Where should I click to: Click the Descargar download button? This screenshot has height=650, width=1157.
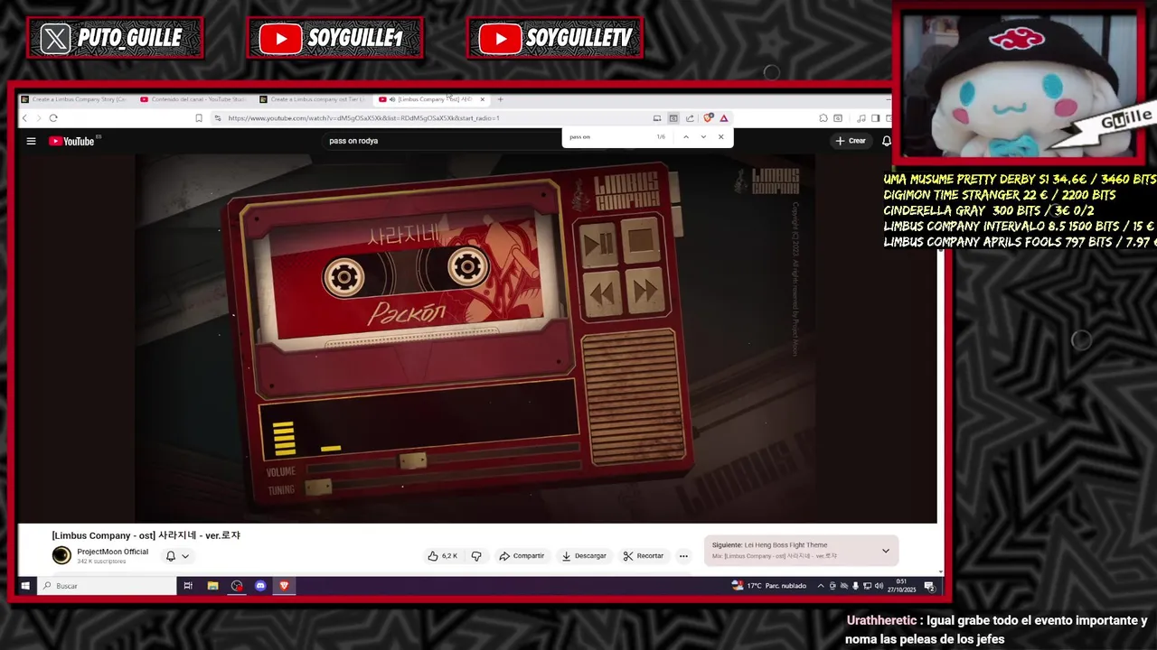coord(584,556)
